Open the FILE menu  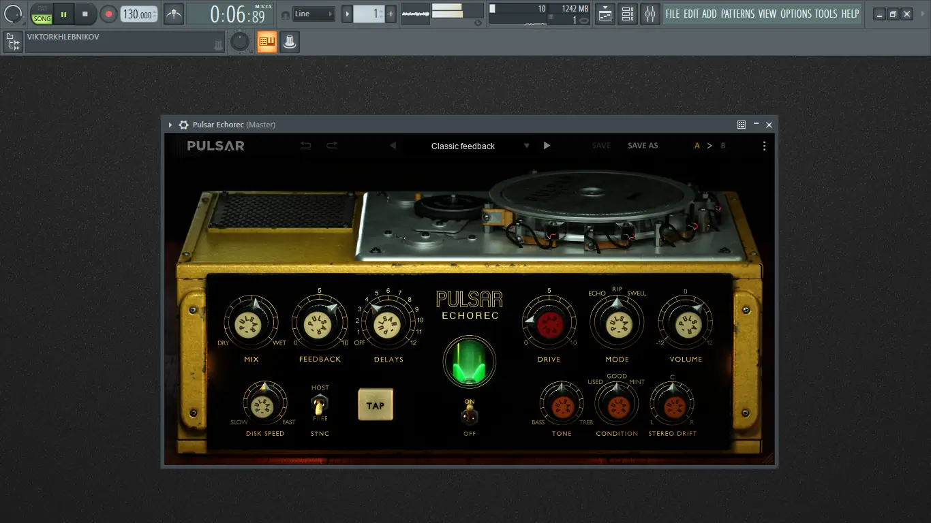tap(673, 14)
